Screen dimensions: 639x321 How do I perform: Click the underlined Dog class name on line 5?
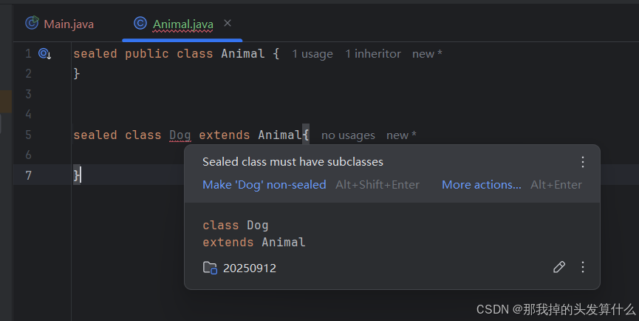(x=180, y=135)
